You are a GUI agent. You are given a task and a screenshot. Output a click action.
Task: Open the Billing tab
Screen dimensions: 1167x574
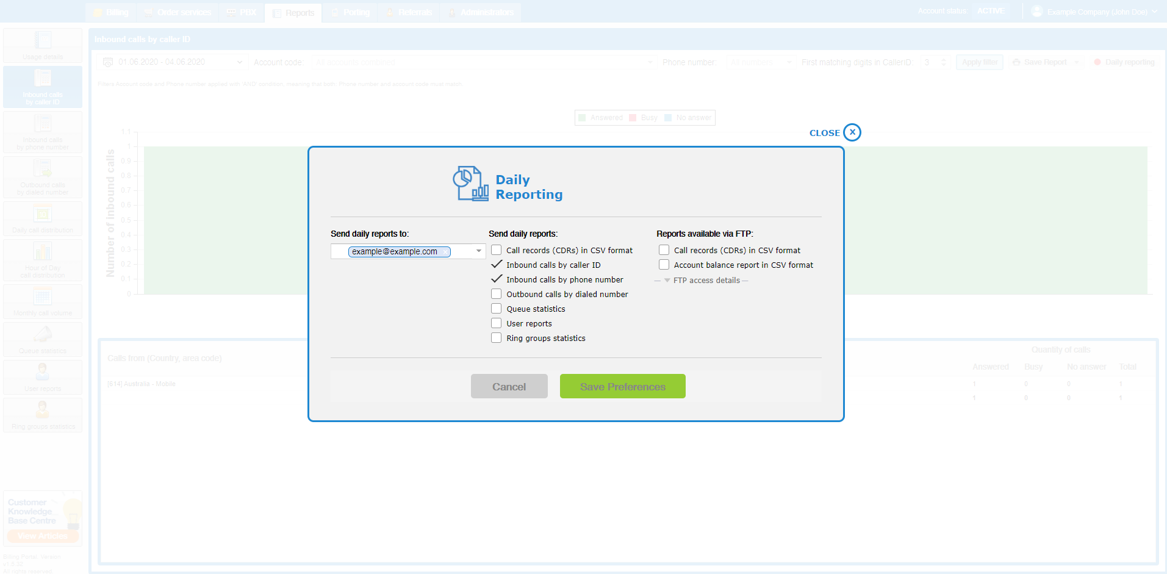pos(111,12)
